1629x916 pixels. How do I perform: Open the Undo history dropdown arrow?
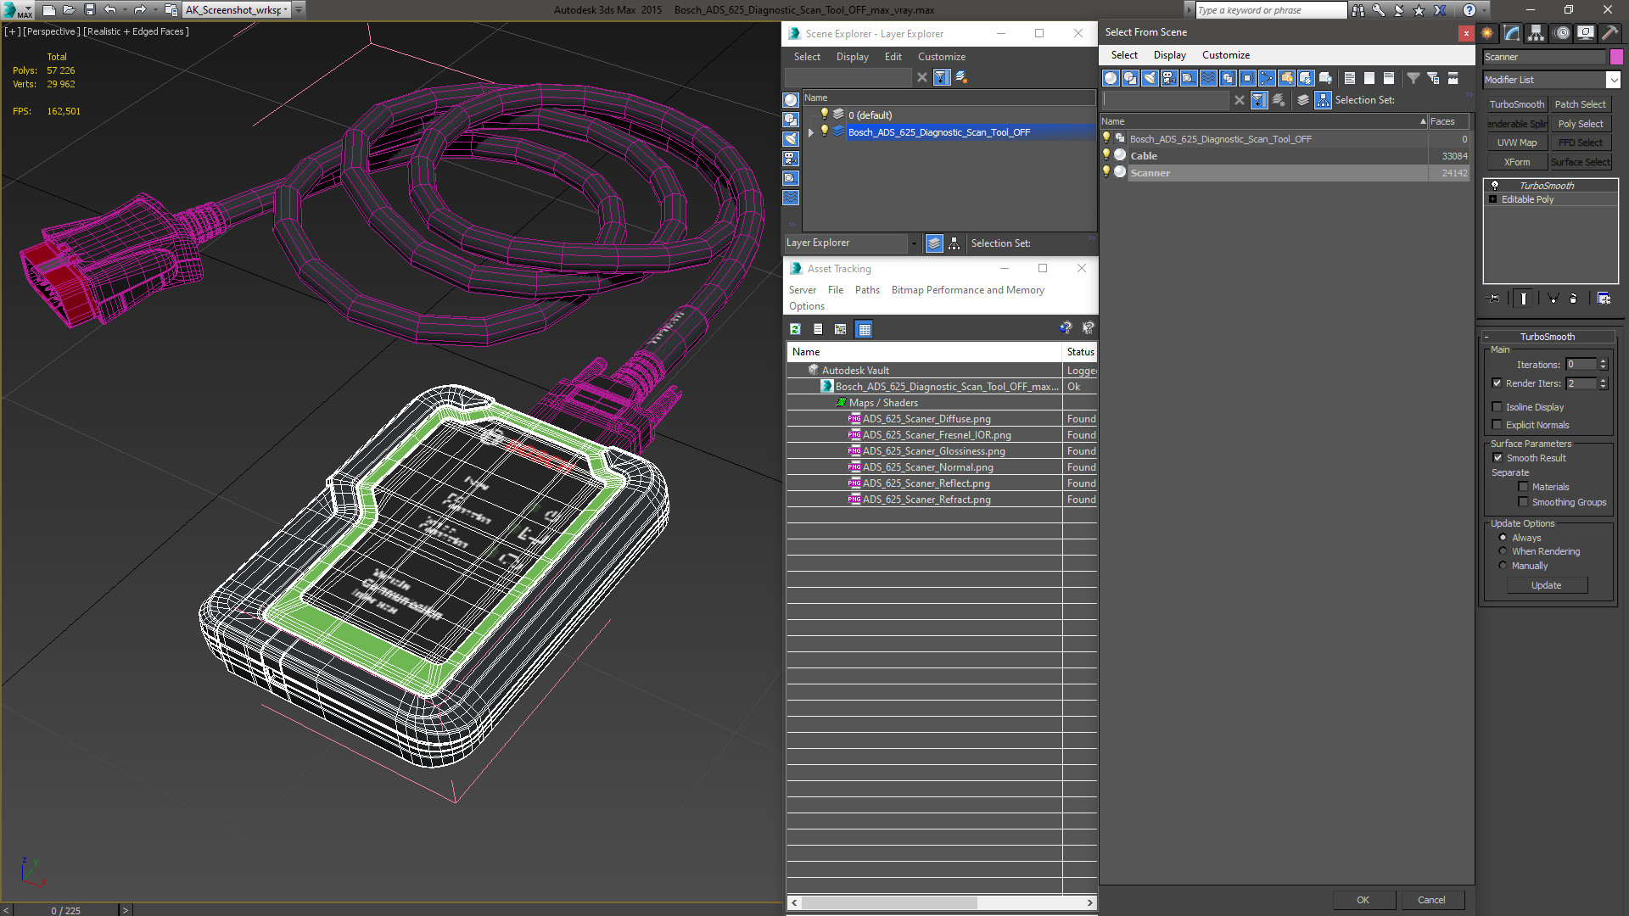tap(125, 10)
